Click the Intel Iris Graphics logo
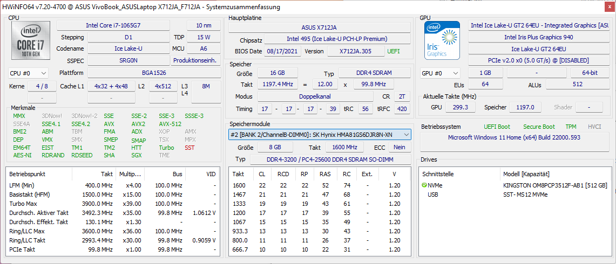Image resolution: width=616 pixels, height=264 pixels. (x=442, y=40)
